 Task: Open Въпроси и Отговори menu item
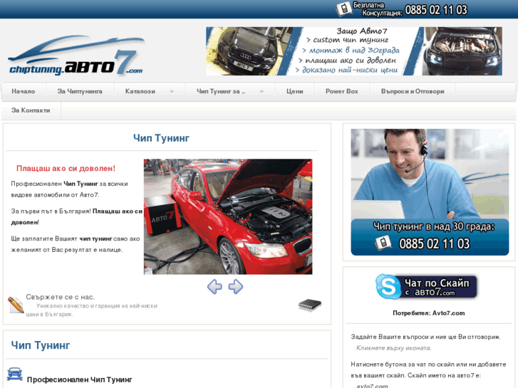pyautogui.click(x=413, y=91)
